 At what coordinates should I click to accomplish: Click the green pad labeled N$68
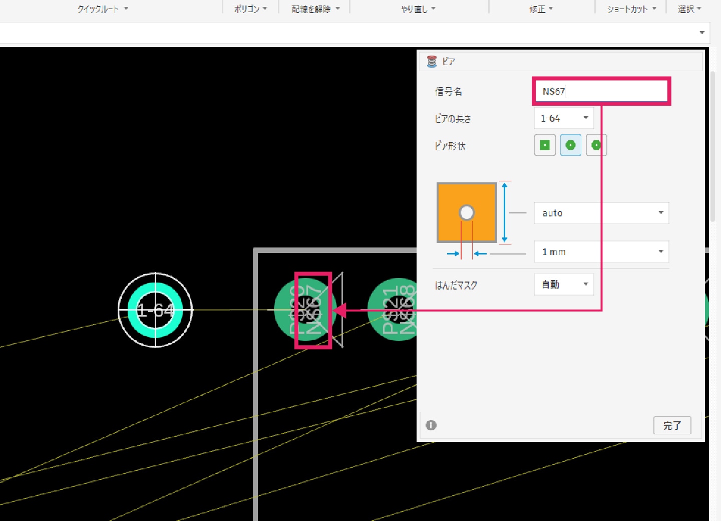[x=396, y=310]
